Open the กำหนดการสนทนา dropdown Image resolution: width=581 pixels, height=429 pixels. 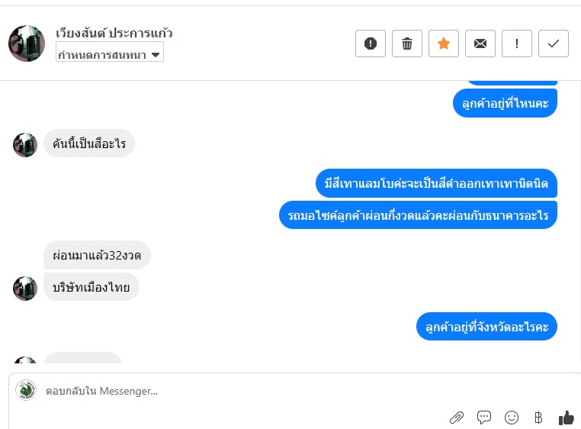point(110,54)
